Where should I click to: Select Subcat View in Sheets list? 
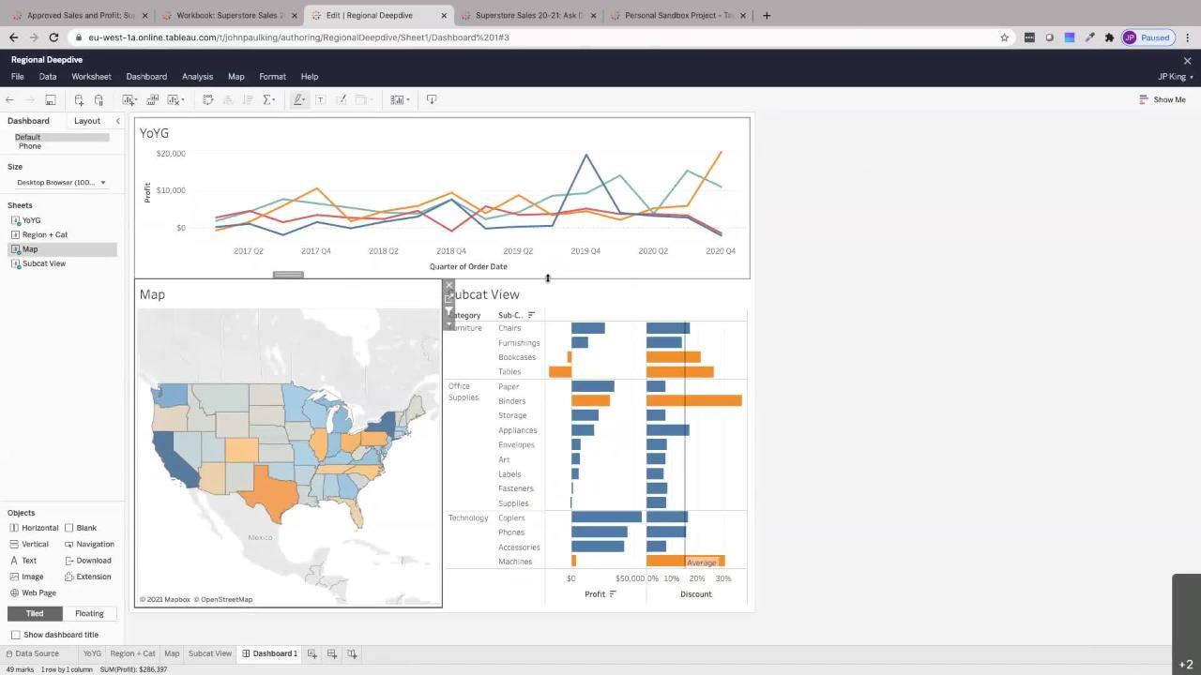(44, 263)
